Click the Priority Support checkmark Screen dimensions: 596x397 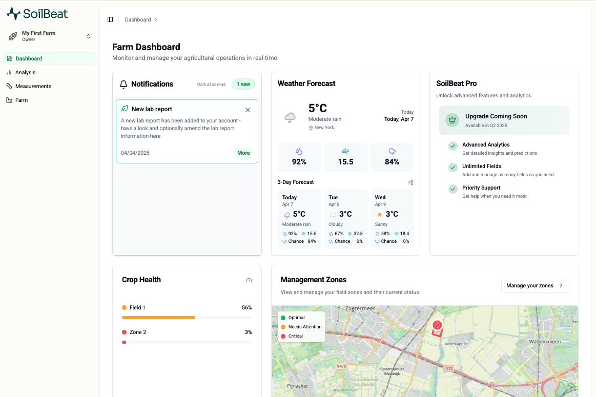pos(453,189)
